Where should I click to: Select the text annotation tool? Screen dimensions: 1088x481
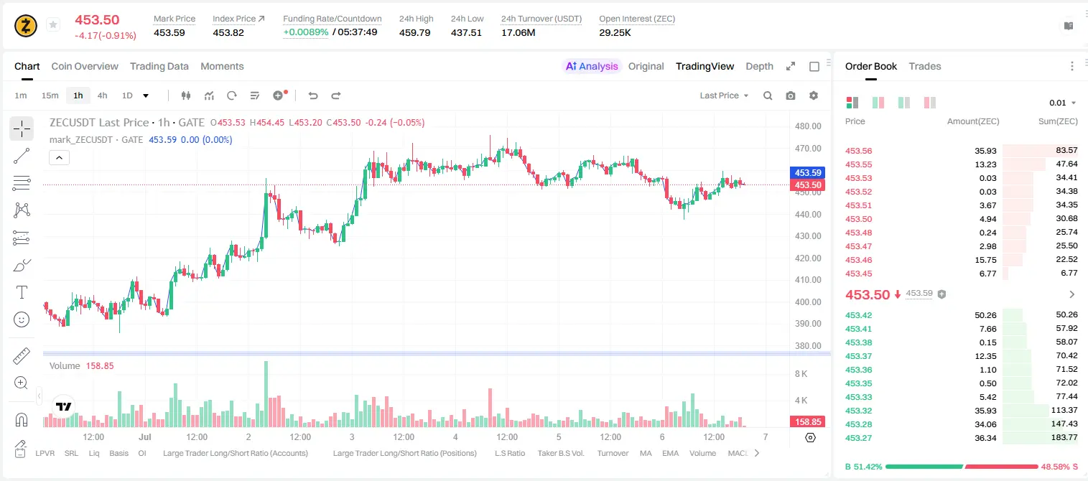[x=22, y=292]
